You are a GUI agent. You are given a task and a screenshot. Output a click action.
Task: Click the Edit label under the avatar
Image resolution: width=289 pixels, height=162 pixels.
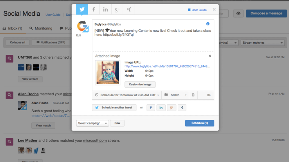coord(79,35)
